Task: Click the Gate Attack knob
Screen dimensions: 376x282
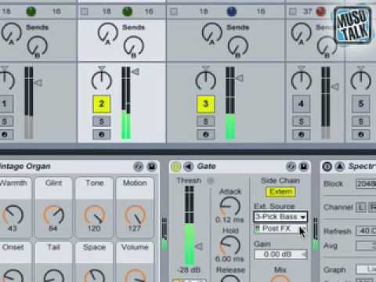Action: point(230,207)
